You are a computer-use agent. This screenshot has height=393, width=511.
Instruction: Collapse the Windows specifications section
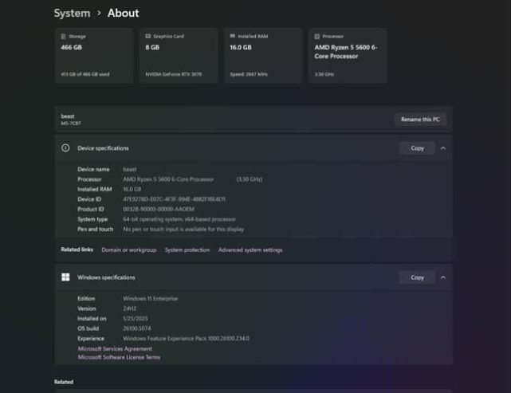pyautogui.click(x=443, y=277)
